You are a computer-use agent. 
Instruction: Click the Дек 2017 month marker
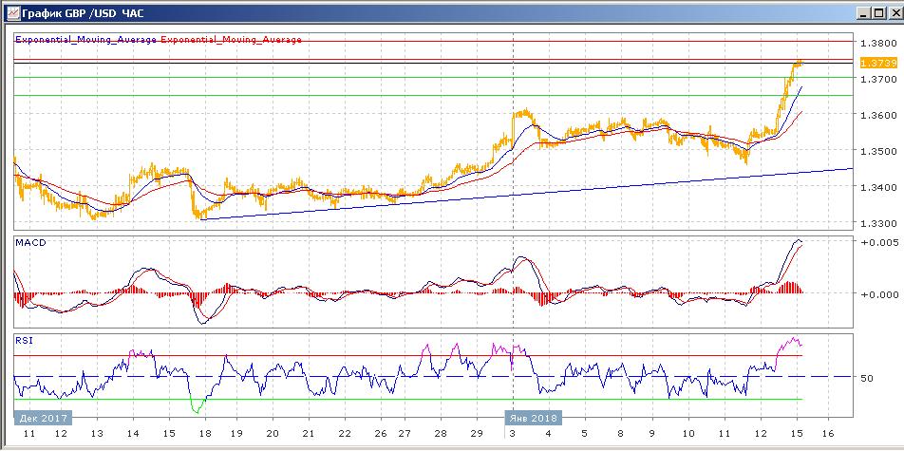pos(44,418)
